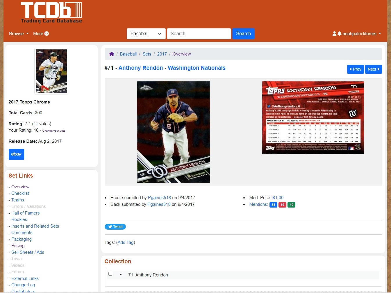Focus the Search text field
Screen dimensions: 391x293
[199, 34]
